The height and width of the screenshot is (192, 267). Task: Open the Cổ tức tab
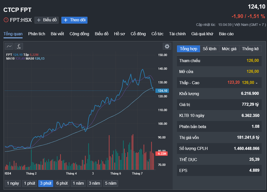[x=157, y=34]
